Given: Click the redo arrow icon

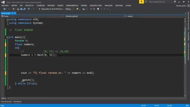Looking at the screenshot, I should [x=34, y=9].
